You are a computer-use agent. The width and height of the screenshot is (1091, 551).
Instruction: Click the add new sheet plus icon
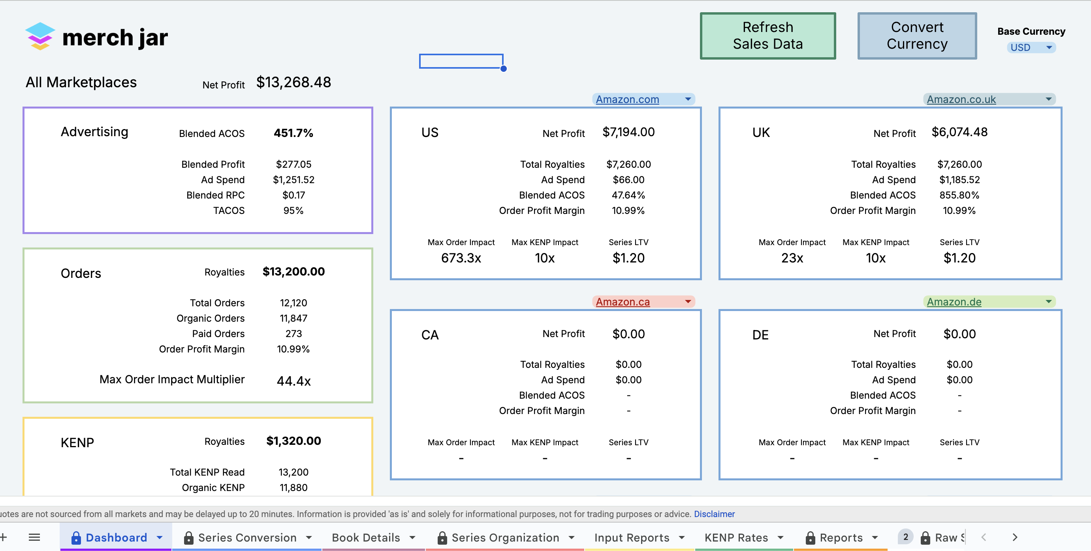tap(4, 537)
